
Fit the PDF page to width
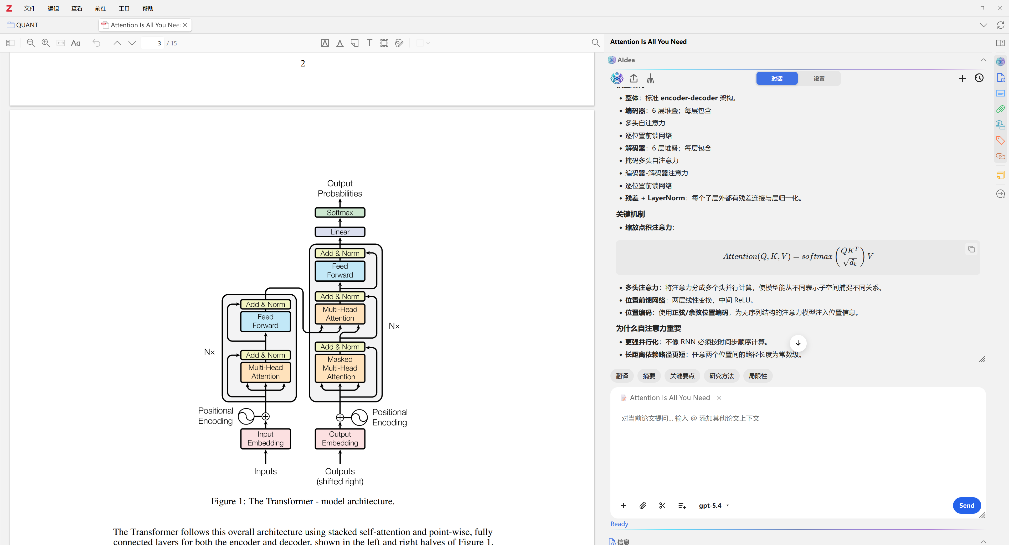tap(61, 43)
